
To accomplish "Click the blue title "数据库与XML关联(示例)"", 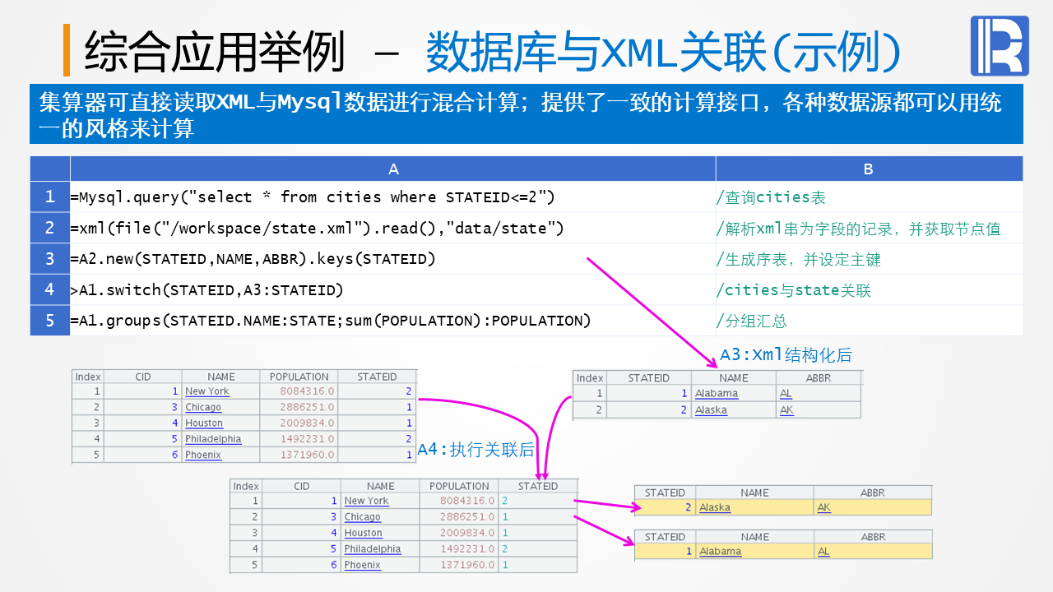I will 663,52.
